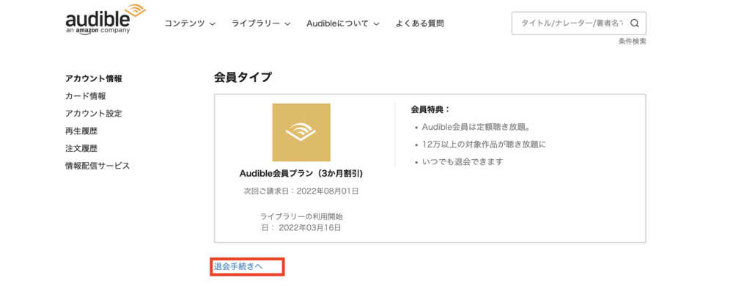Open アカウント設定 in the sidebar
The width and height of the screenshot is (733, 286).
coord(94,113)
